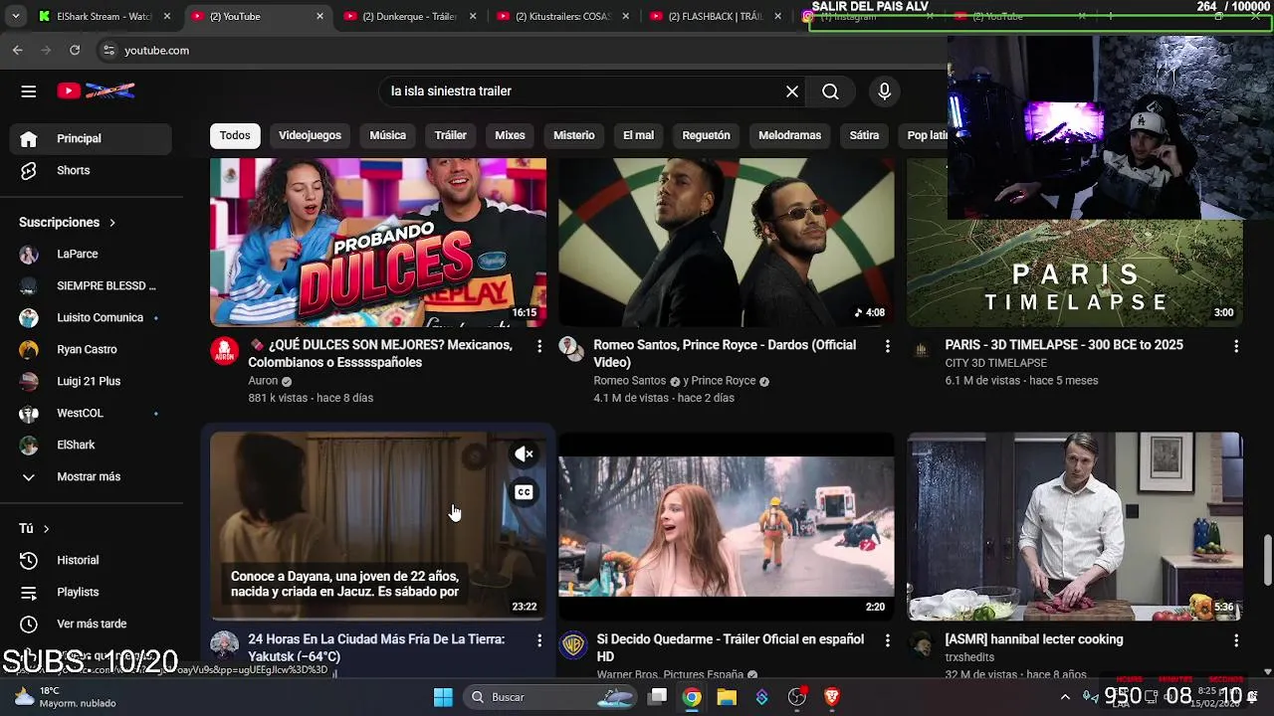Open Ryan Castro subscription channel
This screenshot has width=1274, height=716.
(x=91, y=349)
